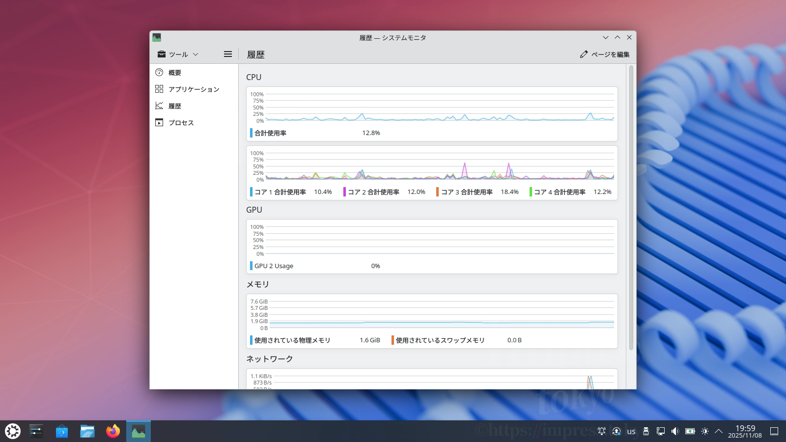Click the system monitor icon in the title bar

point(157,37)
